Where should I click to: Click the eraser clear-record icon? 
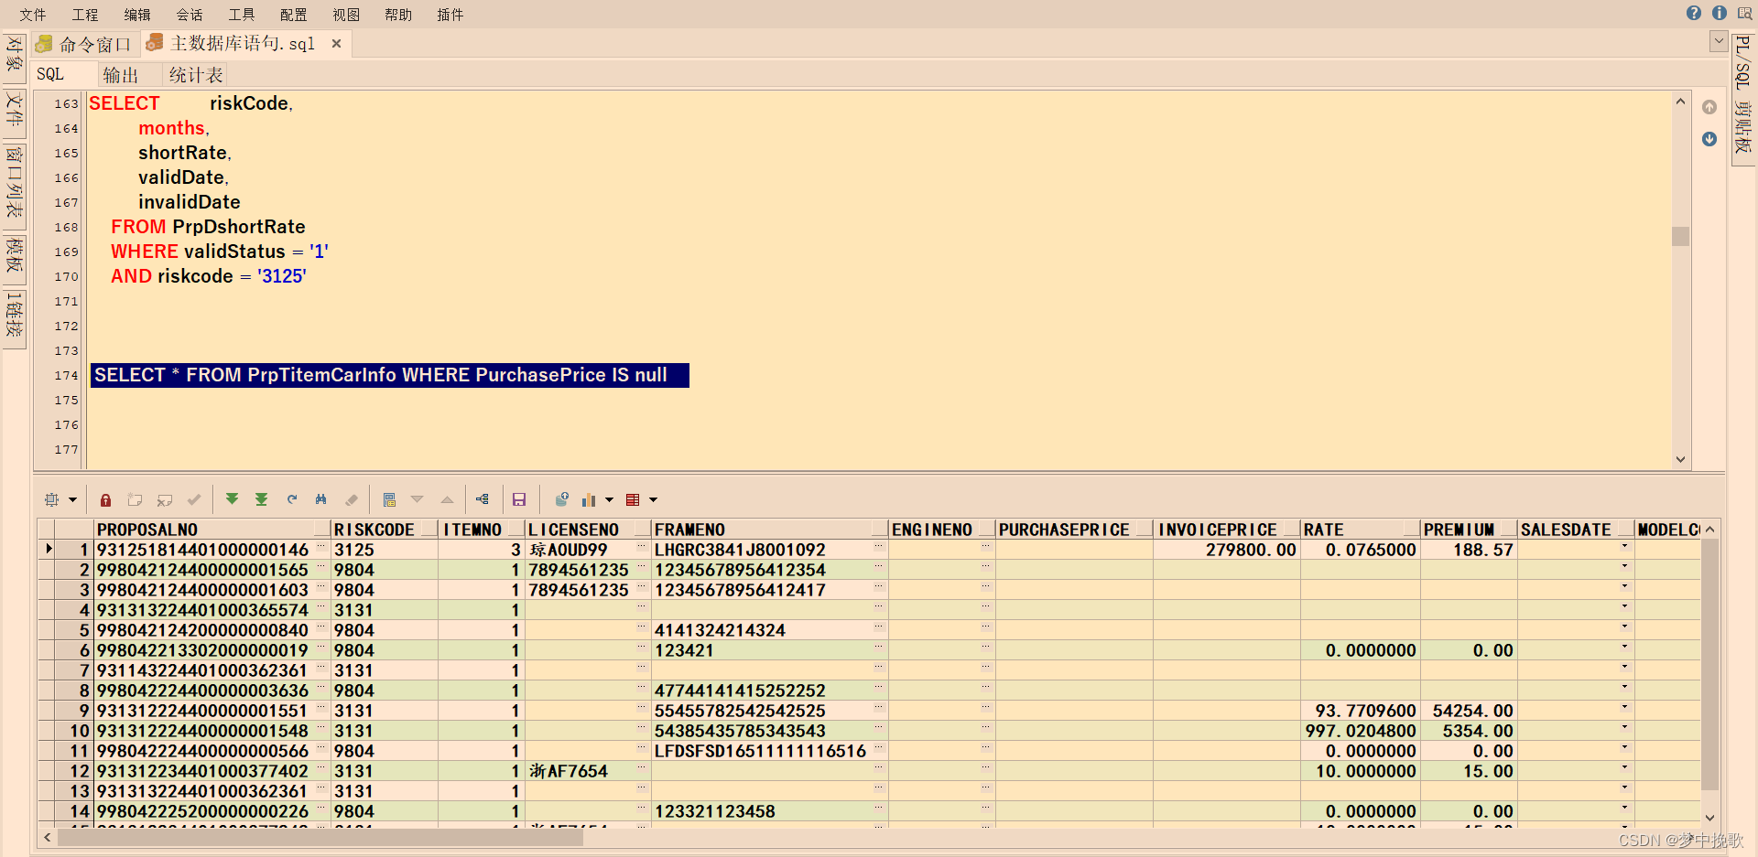coord(352,499)
